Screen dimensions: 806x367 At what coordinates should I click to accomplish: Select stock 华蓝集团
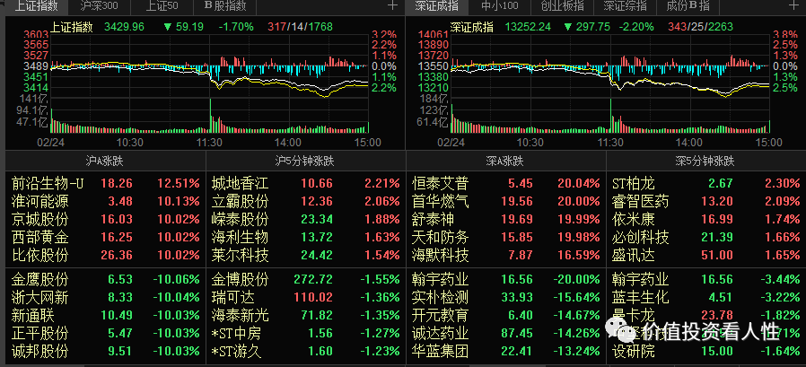[x=505, y=352]
